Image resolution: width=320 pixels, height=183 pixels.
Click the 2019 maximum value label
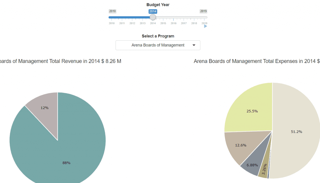[203, 11]
